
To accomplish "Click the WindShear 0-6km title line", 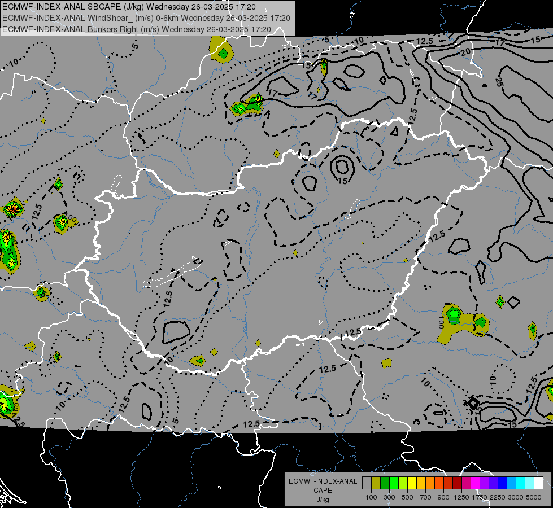I will click(146, 18).
